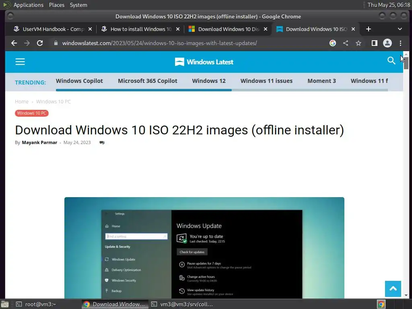Close the Download Windows 10 Disc tab

coord(266,29)
